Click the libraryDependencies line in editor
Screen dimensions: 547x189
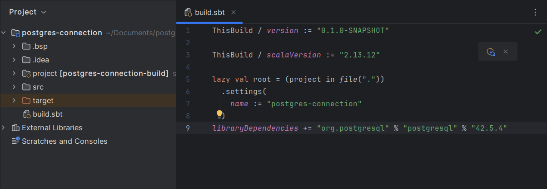click(x=359, y=128)
